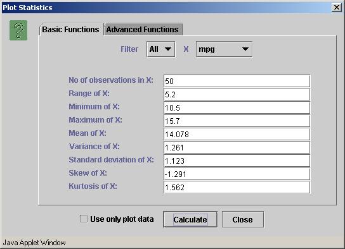Click the Skew of X value field
This screenshot has width=345, height=249.
click(237, 174)
